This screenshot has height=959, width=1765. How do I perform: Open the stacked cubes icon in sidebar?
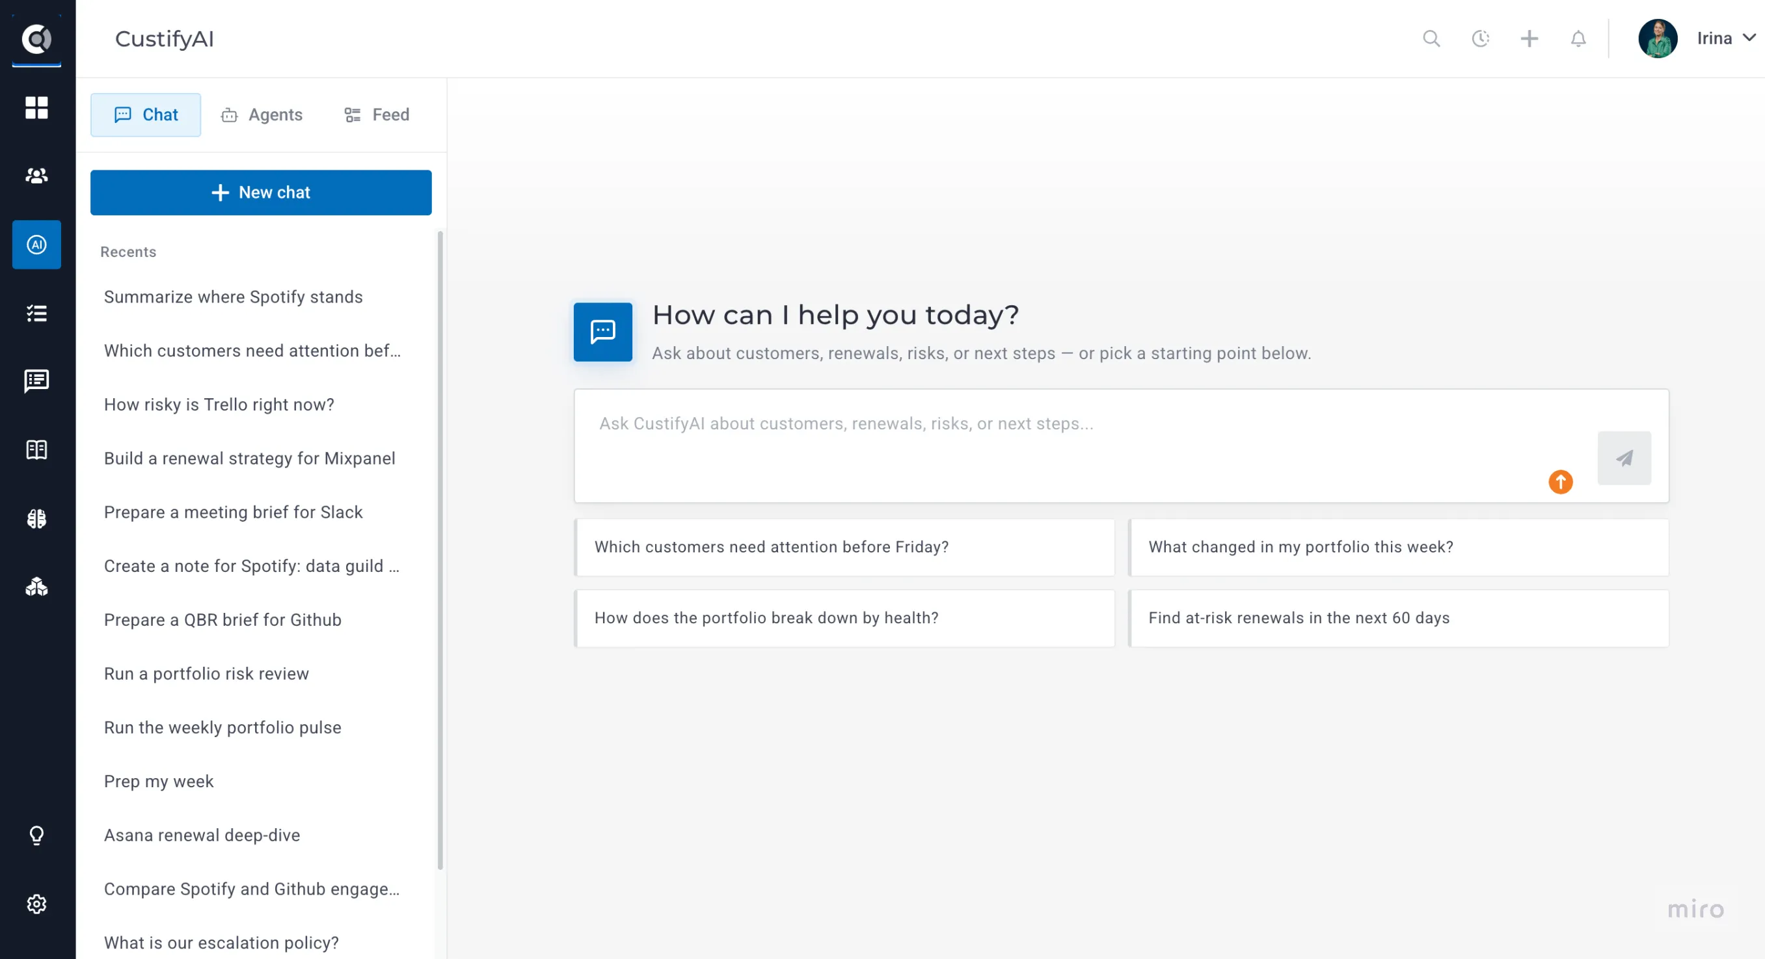point(36,587)
